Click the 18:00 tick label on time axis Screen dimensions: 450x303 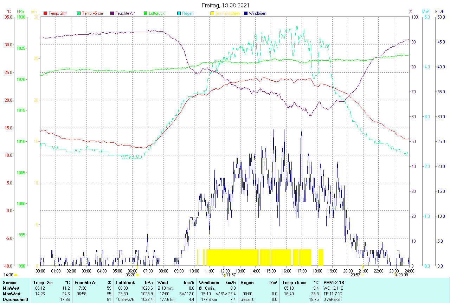click(317, 271)
